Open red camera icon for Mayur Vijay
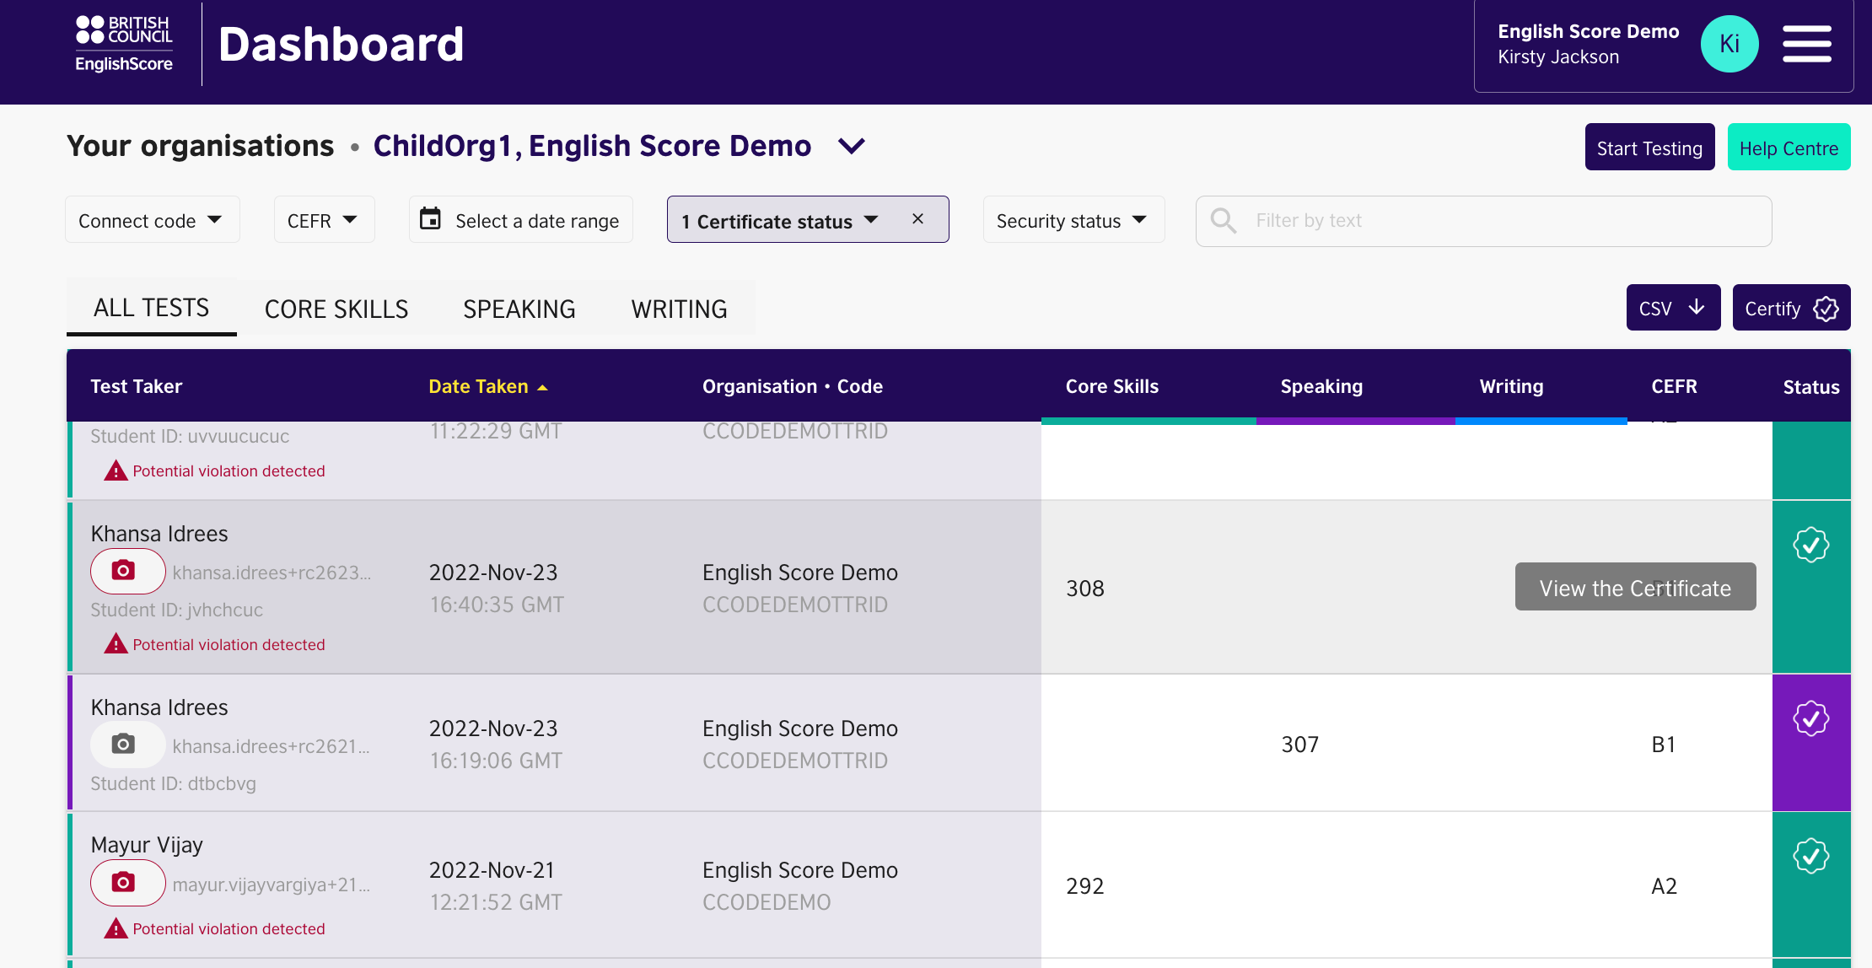 127,882
